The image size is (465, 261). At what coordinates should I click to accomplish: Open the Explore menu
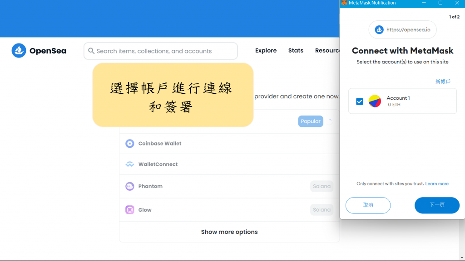pos(266,51)
